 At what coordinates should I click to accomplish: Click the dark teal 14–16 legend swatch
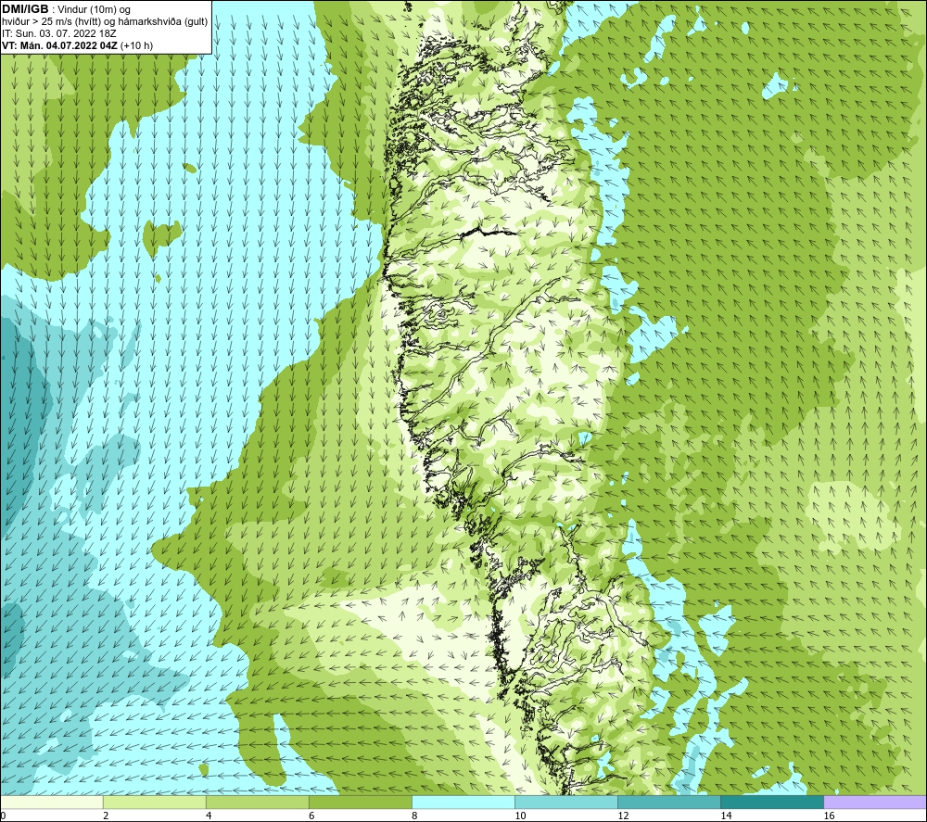(772, 802)
